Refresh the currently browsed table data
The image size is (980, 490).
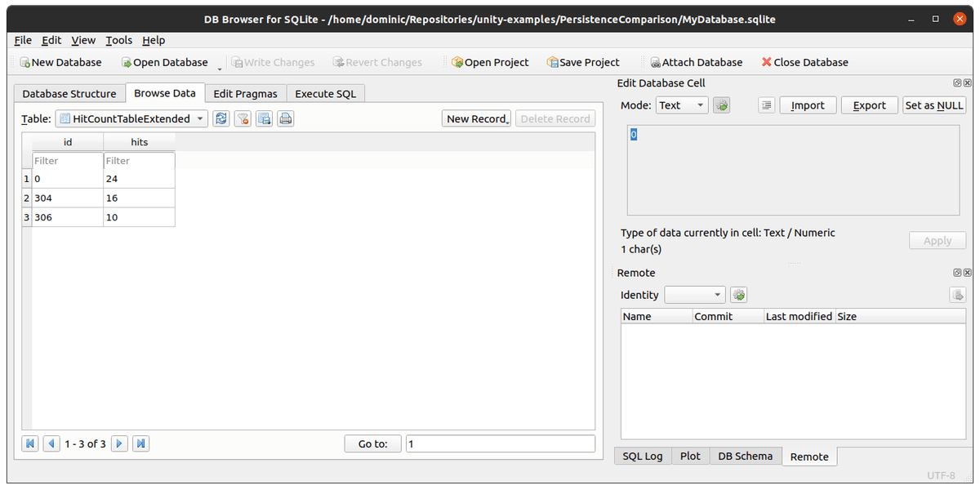pyautogui.click(x=220, y=118)
